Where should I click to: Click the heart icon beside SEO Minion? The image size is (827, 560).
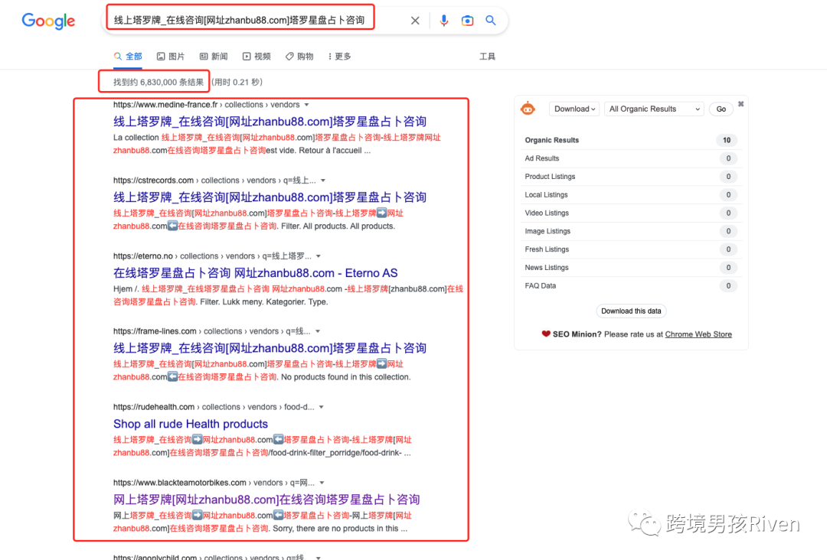click(x=546, y=334)
